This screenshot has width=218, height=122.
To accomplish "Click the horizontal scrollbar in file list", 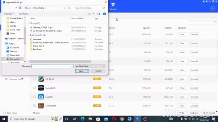I will point(60,61).
